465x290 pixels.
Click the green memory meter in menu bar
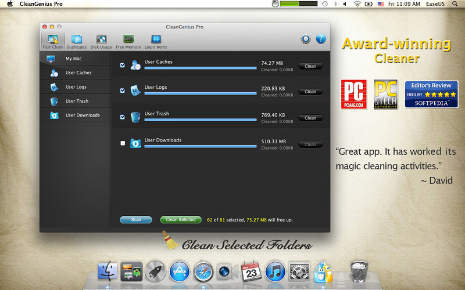pos(299,4)
